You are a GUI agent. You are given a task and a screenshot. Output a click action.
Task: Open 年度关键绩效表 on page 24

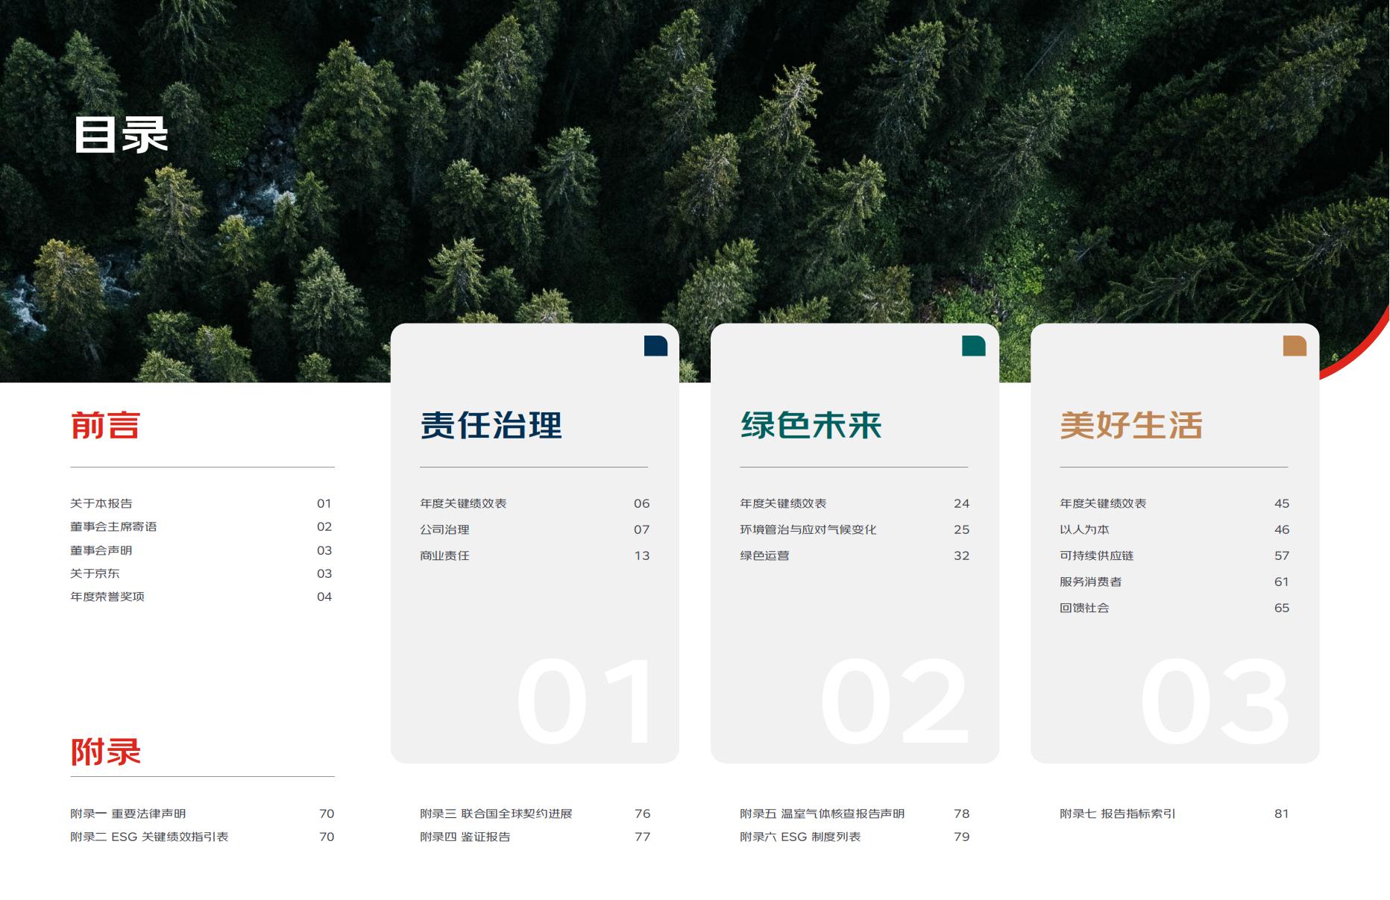coord(783,503)
